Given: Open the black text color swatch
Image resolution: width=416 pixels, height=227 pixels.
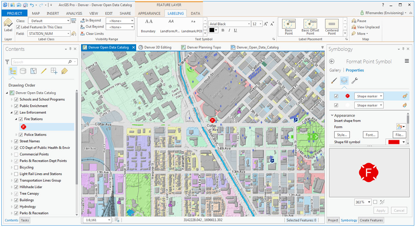Looking at the screenshot, I should pos(213,30).
